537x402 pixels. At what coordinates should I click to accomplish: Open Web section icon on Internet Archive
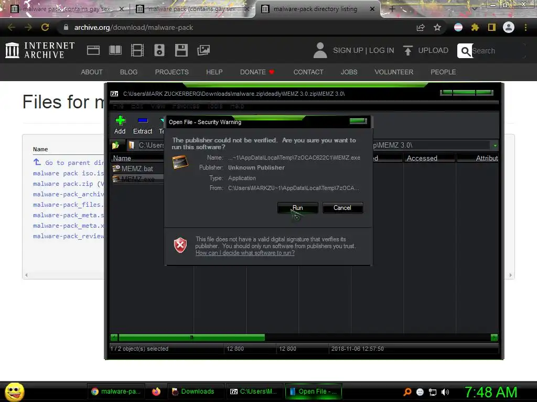[93, 50]
